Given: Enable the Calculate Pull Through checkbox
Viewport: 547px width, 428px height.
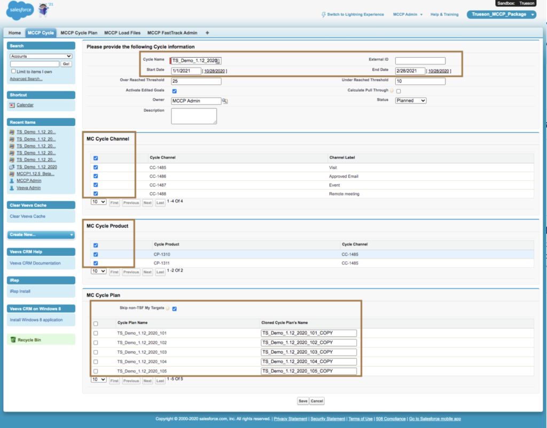Looking at the screenshot, I should 398,91.
